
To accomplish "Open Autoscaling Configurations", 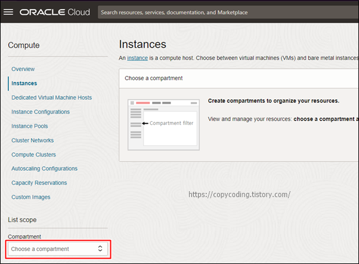I will point(44,168).
